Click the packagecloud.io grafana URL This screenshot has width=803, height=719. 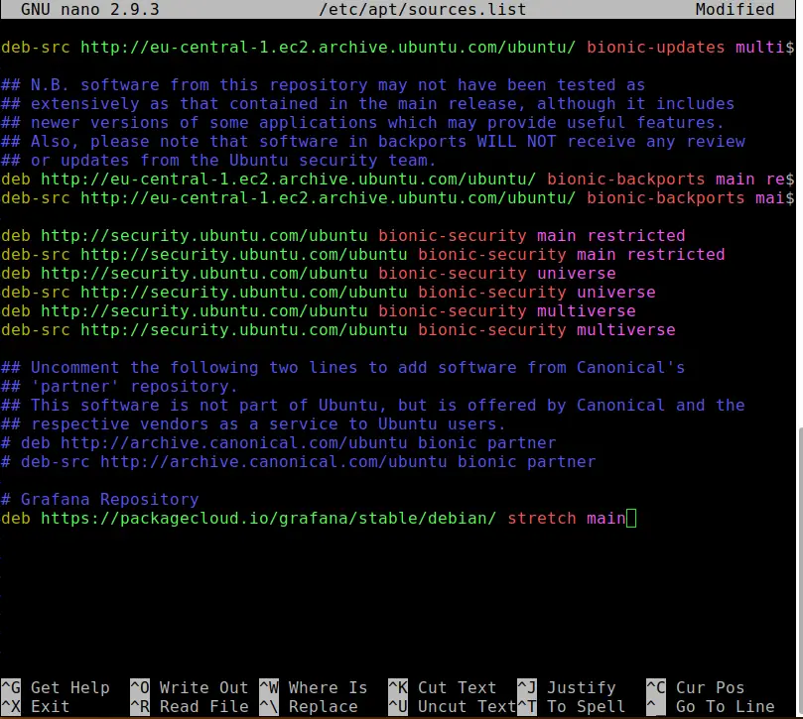pos(268,518)
